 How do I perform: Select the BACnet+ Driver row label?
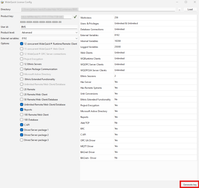88,158
